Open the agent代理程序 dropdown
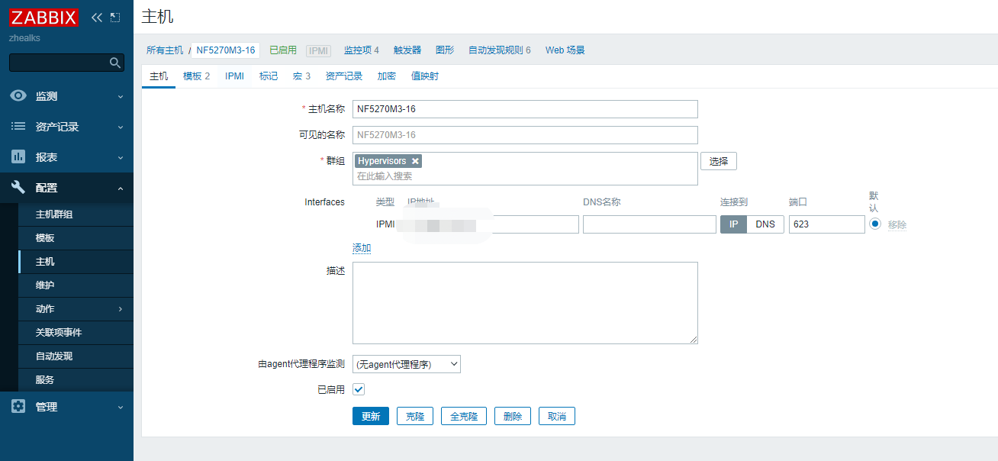Viewport: 998px width, 461px height. pyautogui.click(x=407, y=364)
